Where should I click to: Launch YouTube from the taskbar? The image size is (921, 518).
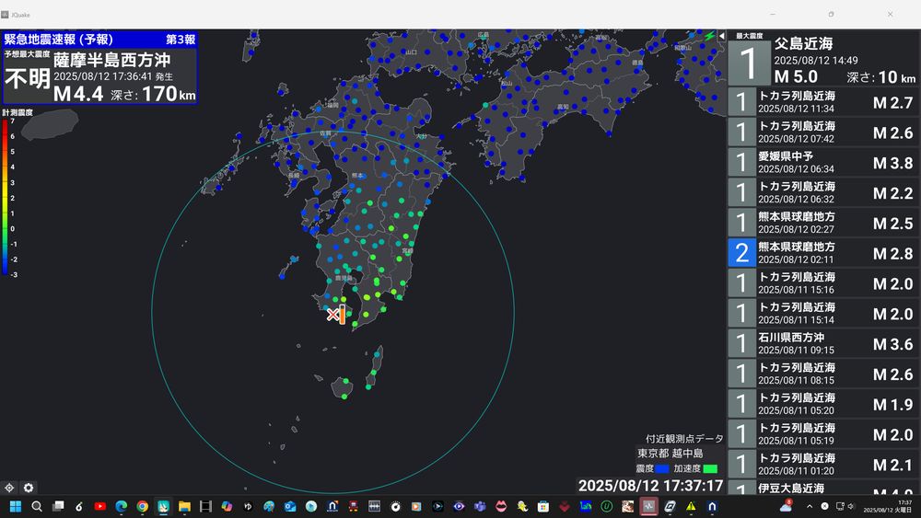click(x=99, y=506)
